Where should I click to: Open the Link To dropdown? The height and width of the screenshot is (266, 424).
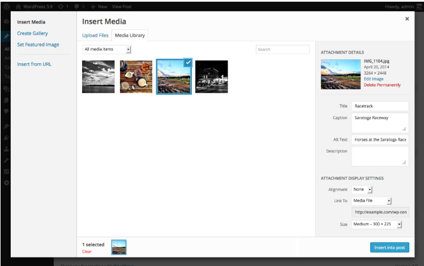(x=372, y=200)
